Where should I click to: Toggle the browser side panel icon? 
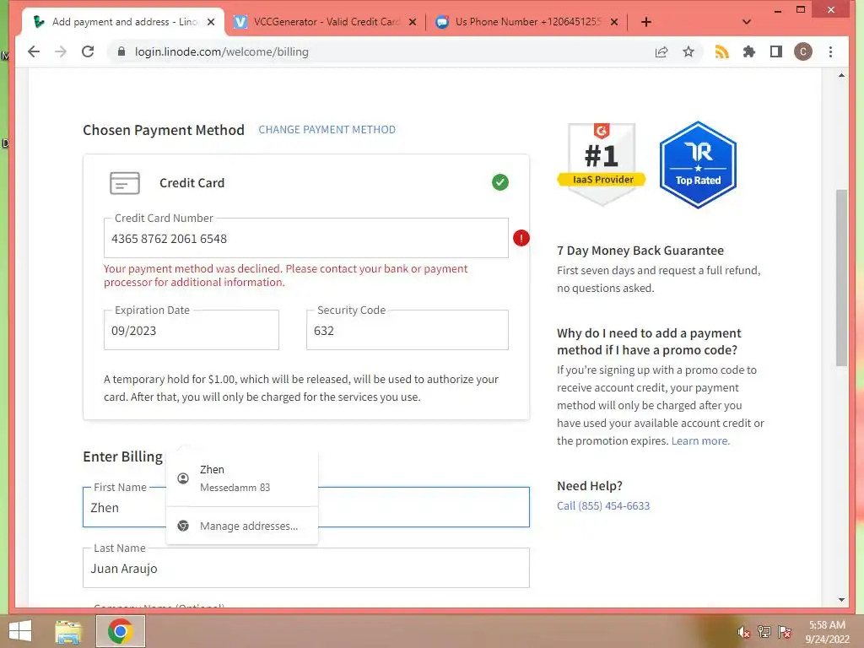tap(776, 51)
